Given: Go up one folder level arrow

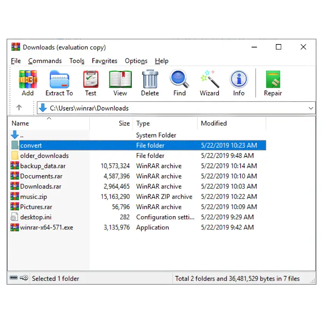Looking at the screenshot, I should point(19,108).
